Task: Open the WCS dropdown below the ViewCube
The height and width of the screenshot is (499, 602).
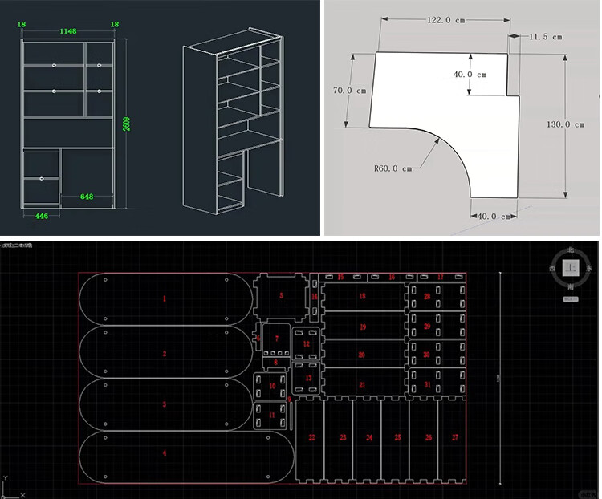Action: coord(571,299)
